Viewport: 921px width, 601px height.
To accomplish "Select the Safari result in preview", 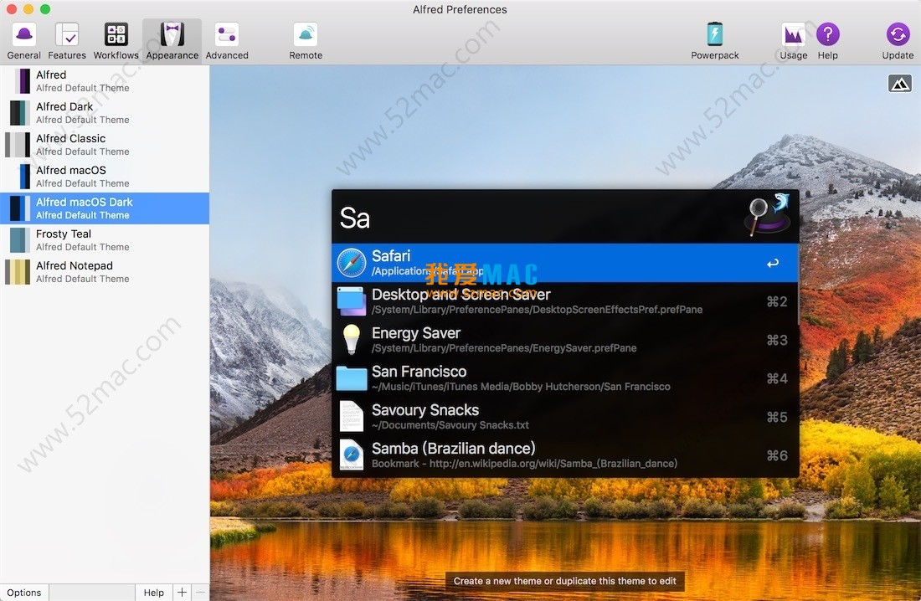I will [x=565, y=263].
